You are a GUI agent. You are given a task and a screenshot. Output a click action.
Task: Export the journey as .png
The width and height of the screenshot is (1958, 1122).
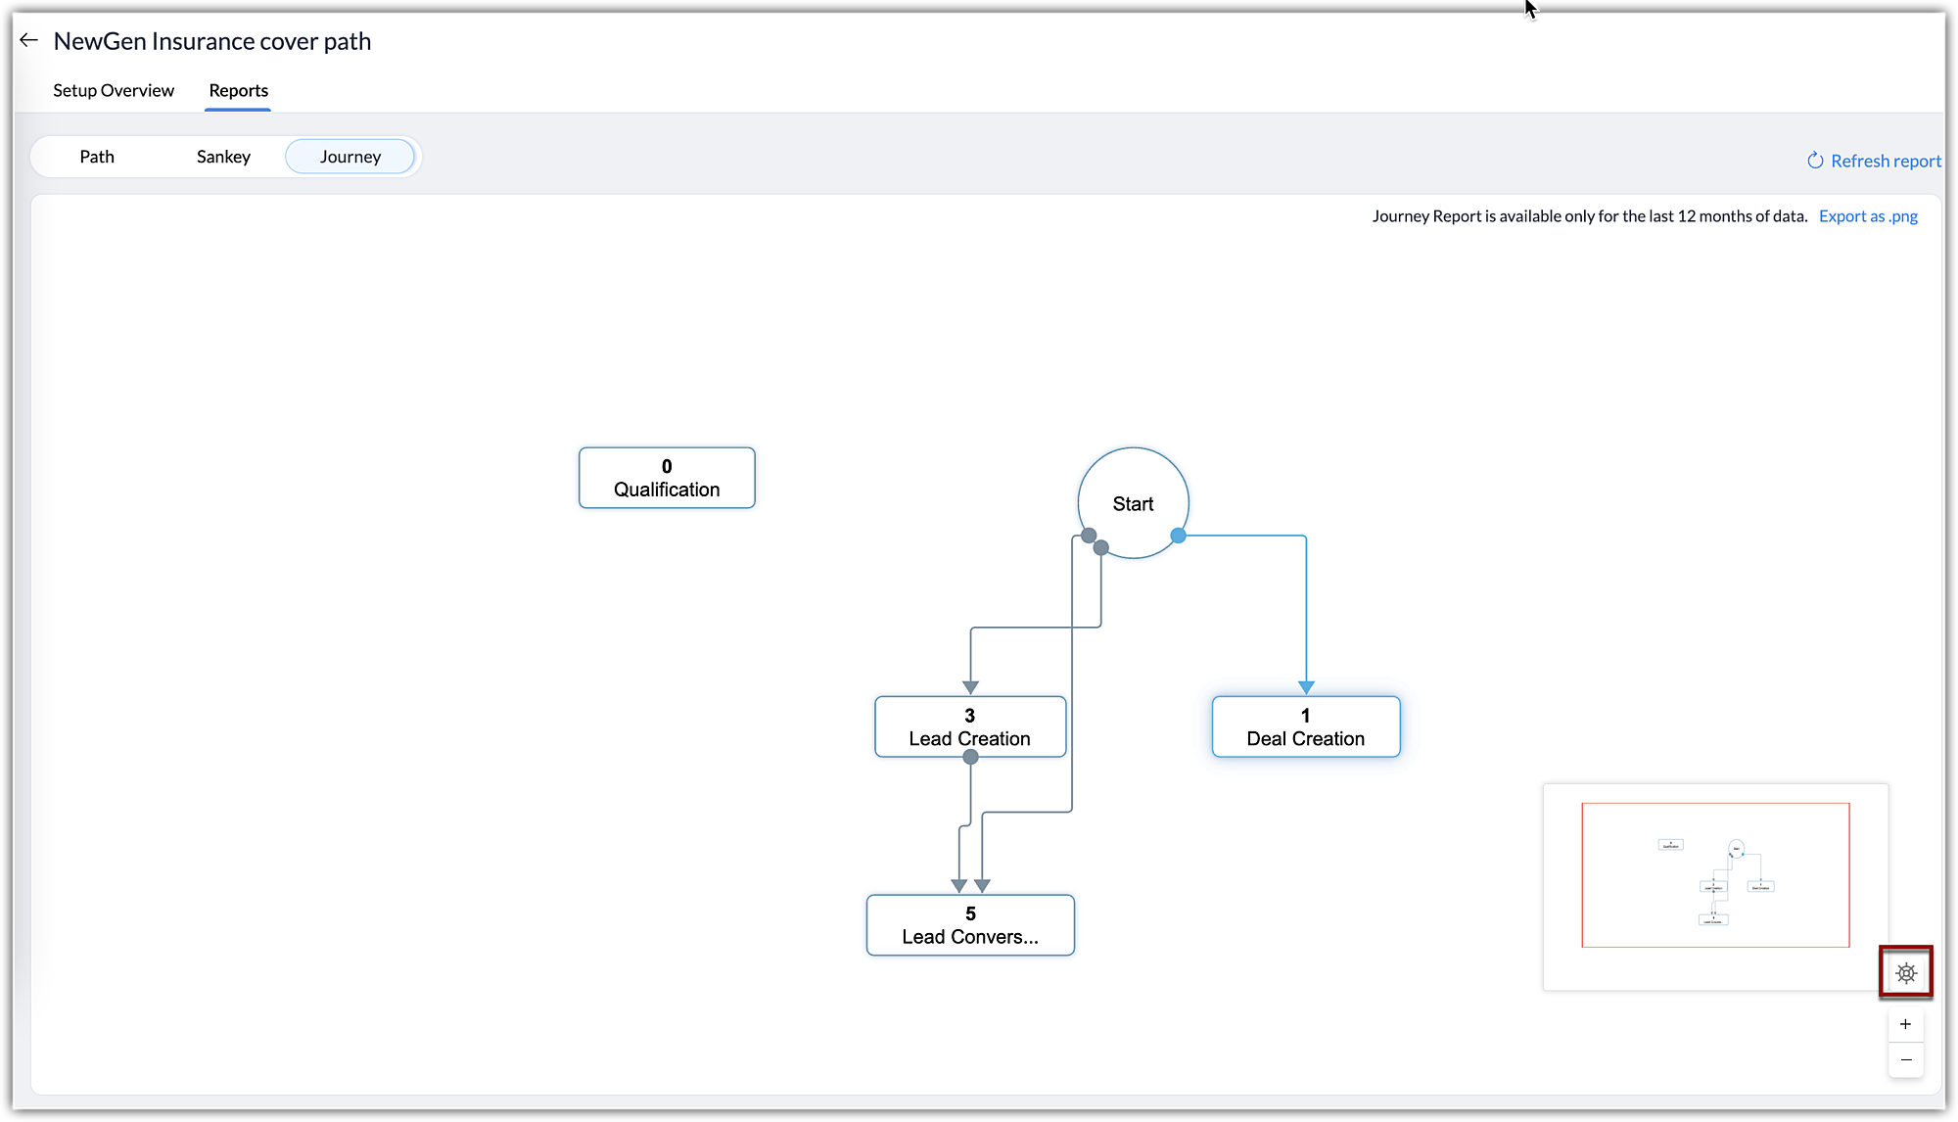pyautogui.click(x=1868, y=216)
